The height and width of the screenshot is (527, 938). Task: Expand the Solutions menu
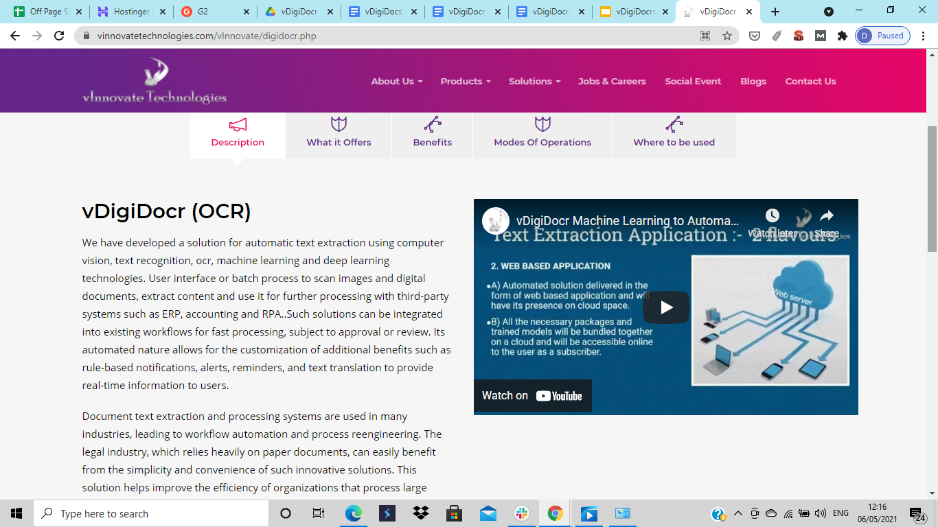(534, 81)
